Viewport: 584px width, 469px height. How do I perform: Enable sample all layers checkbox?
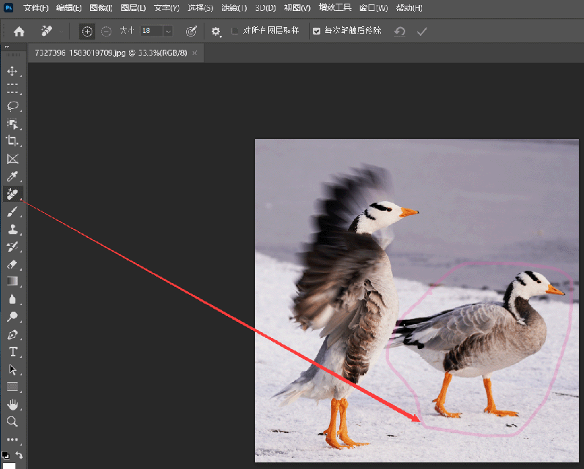pos(235,31)
